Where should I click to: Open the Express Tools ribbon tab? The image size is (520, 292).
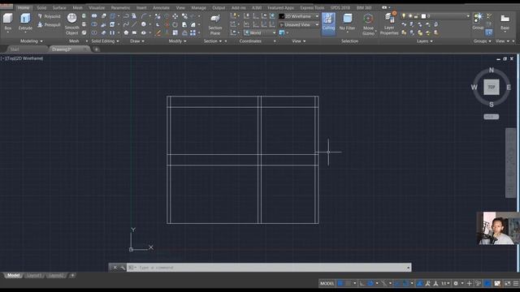(x=312, y=7)
